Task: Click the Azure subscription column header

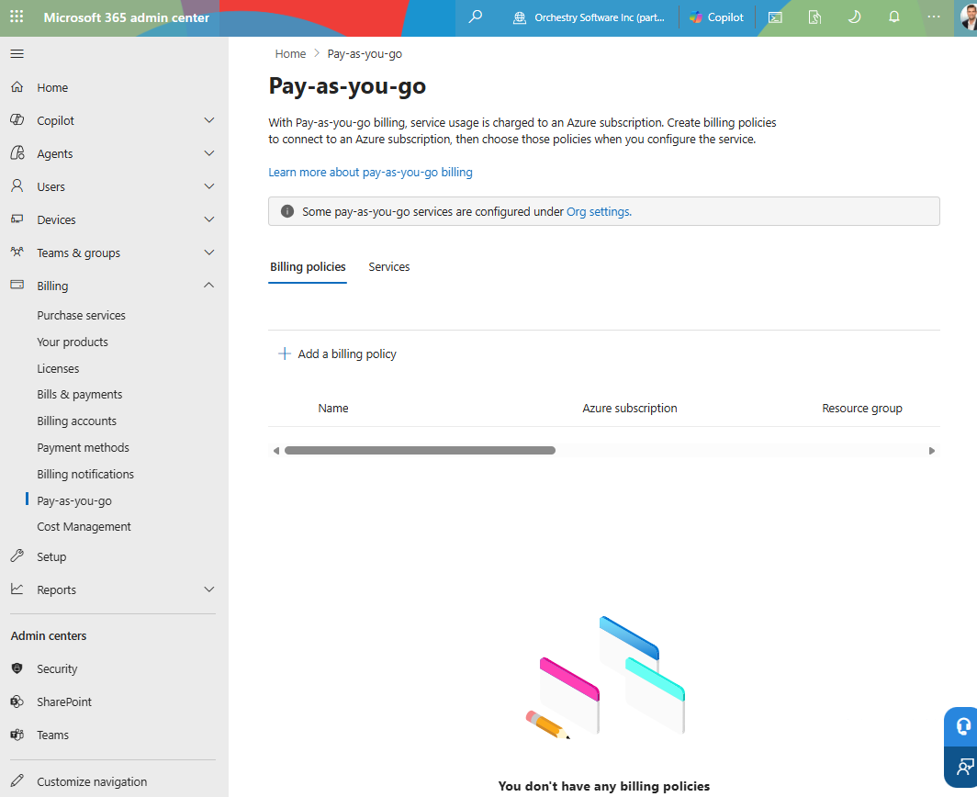Action: pos(629,409)
